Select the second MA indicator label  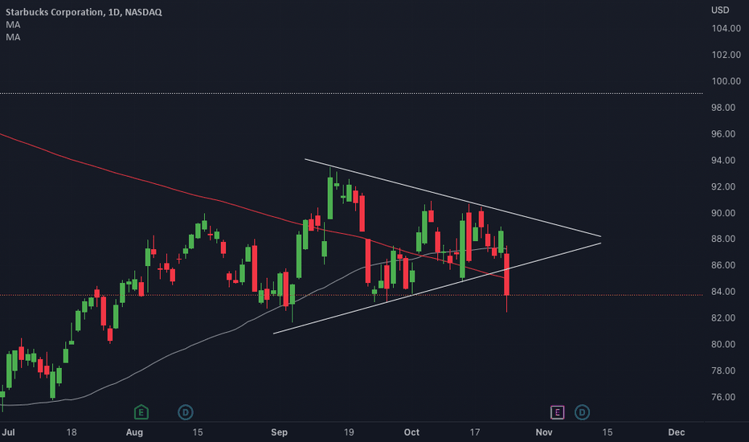pyautogui.click(x=13, y=37)
